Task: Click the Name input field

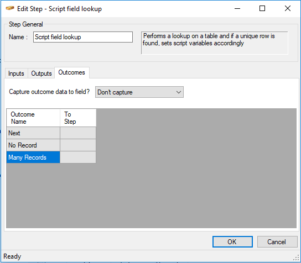Action: tap(83, 37)
